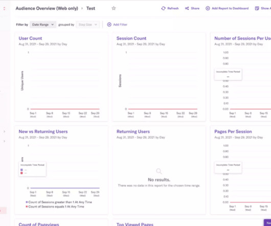The width and height of the screenshot is (271, 226).
Task: Click the 'grouped by' label
Action: click(x=66, y=25)
